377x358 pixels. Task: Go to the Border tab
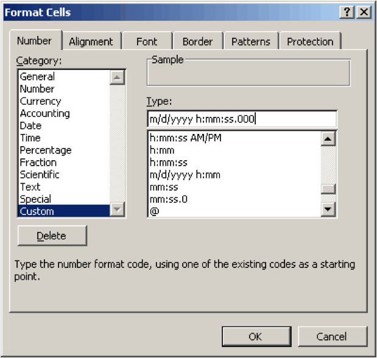(197, 41)
